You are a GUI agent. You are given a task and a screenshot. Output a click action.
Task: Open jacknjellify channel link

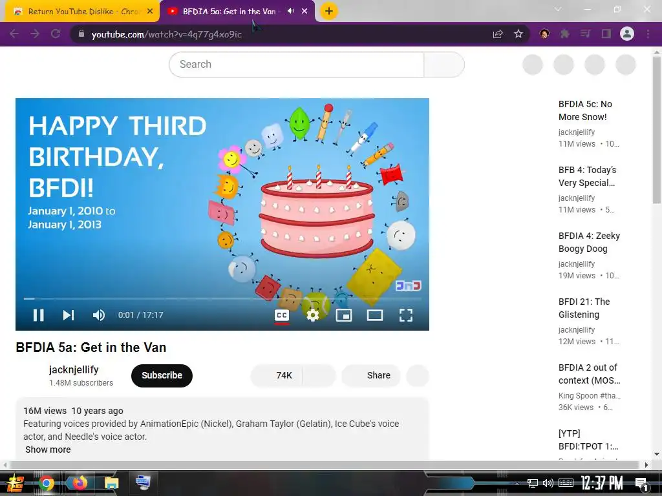(74, 370)
